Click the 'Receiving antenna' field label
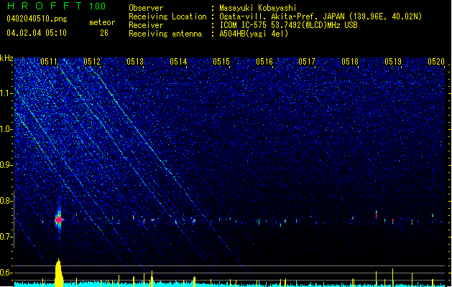452x287 pixels. coord(165,34)
